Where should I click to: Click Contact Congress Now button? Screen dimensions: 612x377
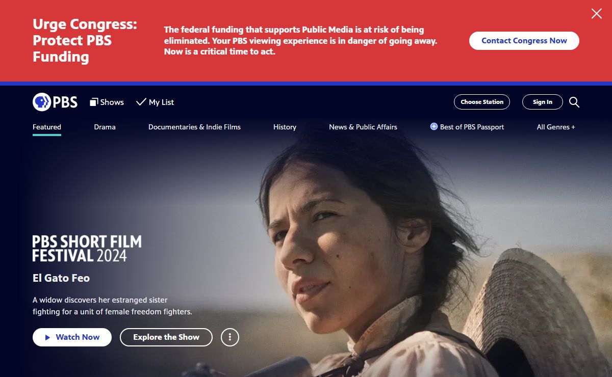coord(524,41)
